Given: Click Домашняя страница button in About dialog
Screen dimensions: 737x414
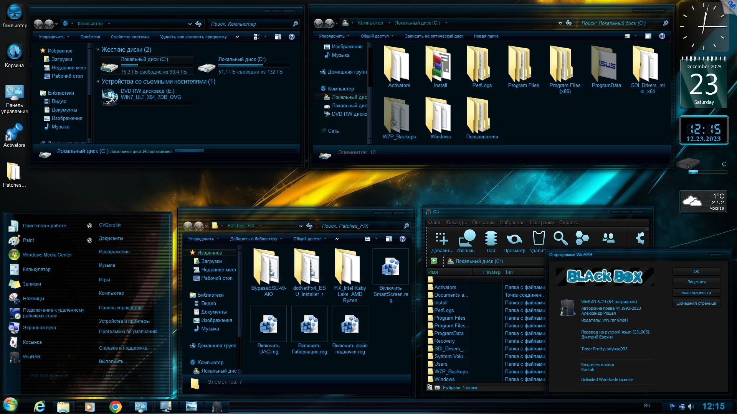Looking at the screenshot, I should [696, 303].
